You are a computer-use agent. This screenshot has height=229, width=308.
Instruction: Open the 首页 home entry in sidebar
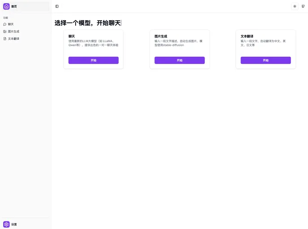coord(26,6)
